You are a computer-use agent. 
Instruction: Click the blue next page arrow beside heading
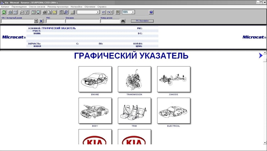261,56
